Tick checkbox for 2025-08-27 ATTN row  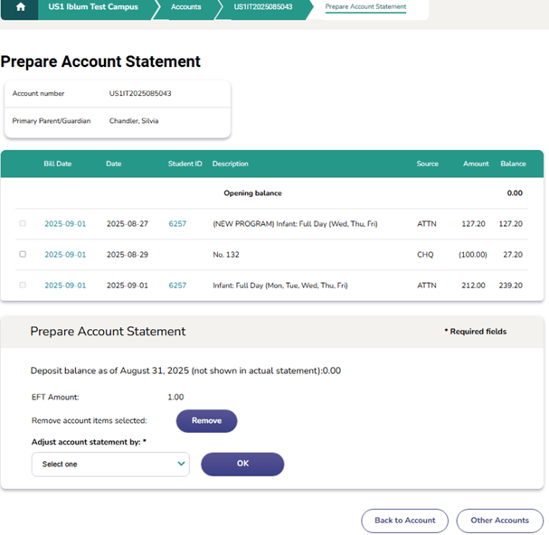pyautogui.click(x=23, y=224)
